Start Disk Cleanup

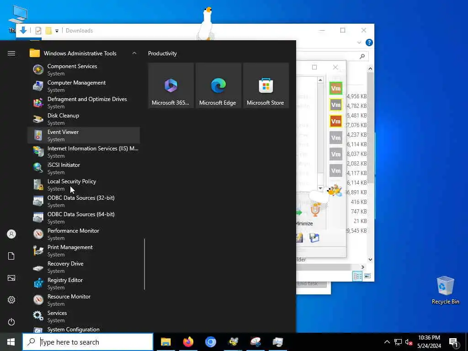(x=84, y=119)
